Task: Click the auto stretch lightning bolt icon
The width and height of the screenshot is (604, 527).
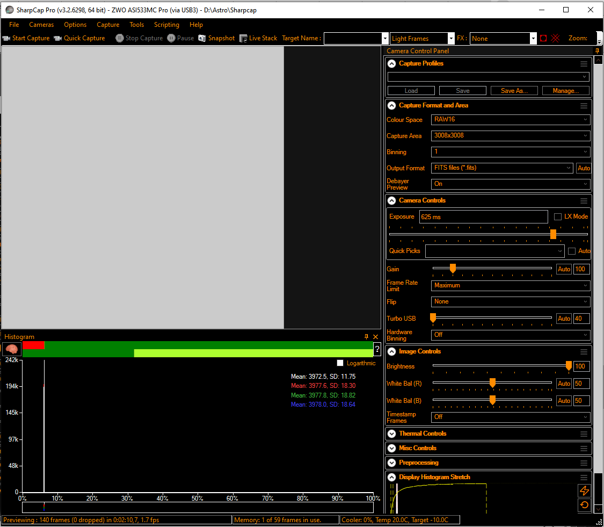Action: point(584,490)
